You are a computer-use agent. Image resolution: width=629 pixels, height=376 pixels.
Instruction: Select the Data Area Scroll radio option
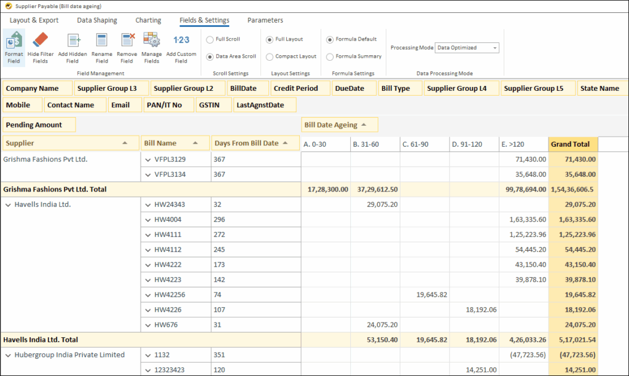pyautogui.click(x=210, y=57)
